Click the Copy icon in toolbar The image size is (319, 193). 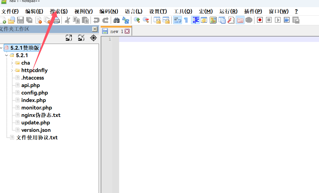click(76, 20)
